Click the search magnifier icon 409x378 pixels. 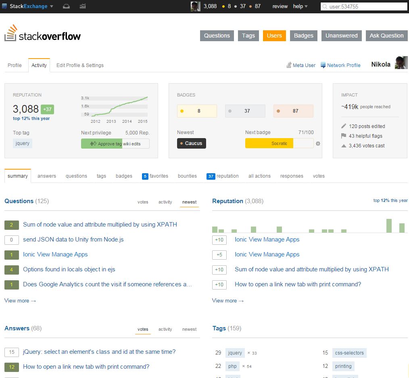pyautogui.click(x=325, y=6)
